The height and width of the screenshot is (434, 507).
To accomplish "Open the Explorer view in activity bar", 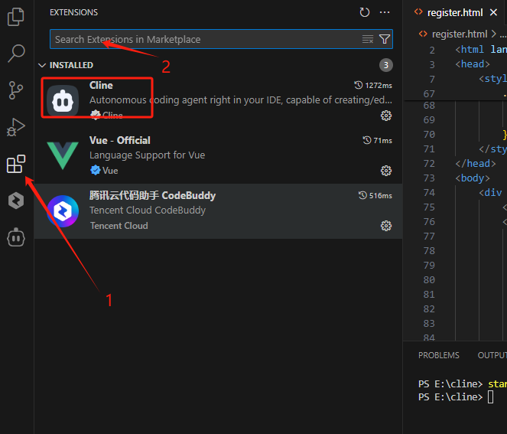I will click(15, 17).
